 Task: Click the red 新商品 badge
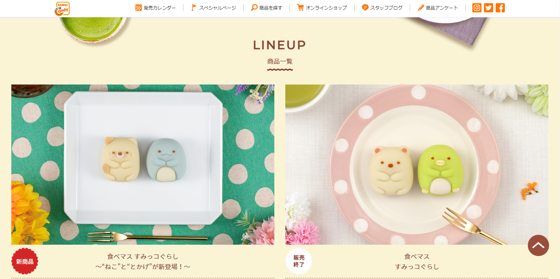point(25,261)
